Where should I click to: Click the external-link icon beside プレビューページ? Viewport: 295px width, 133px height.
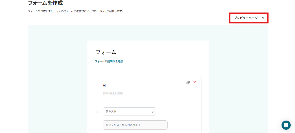click(x=262, y=18)
